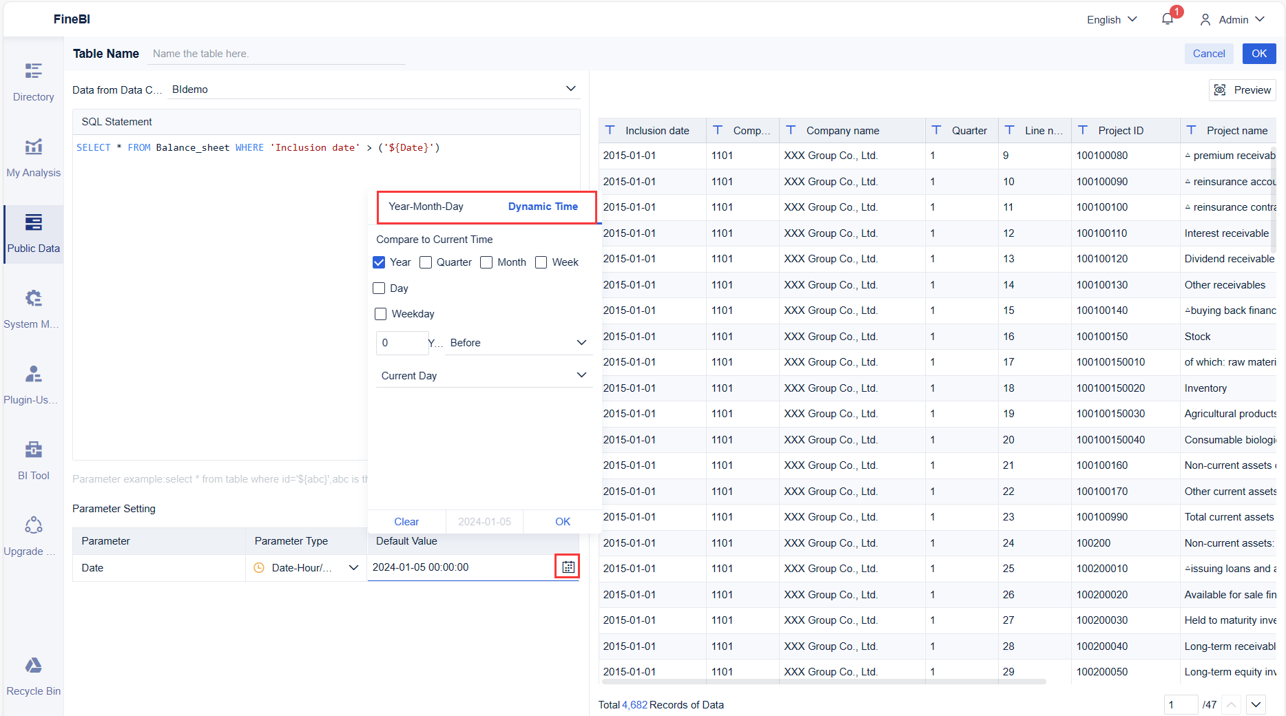The height and width of the screenshot is (716, 1286).
Task: Open the calendar picker for Date default value
Action: pos(567,567)
